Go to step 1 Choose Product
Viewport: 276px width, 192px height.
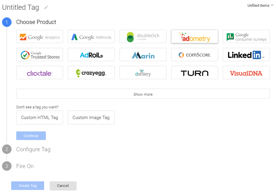[x=29, y=22]
